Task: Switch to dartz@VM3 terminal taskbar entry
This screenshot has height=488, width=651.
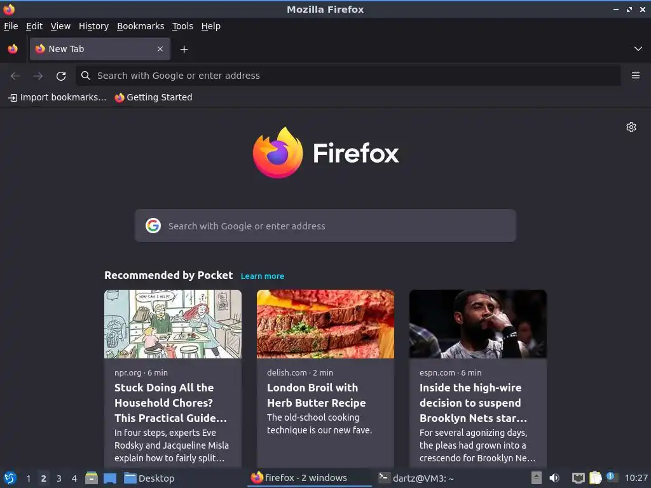Action: pos(416,478)
